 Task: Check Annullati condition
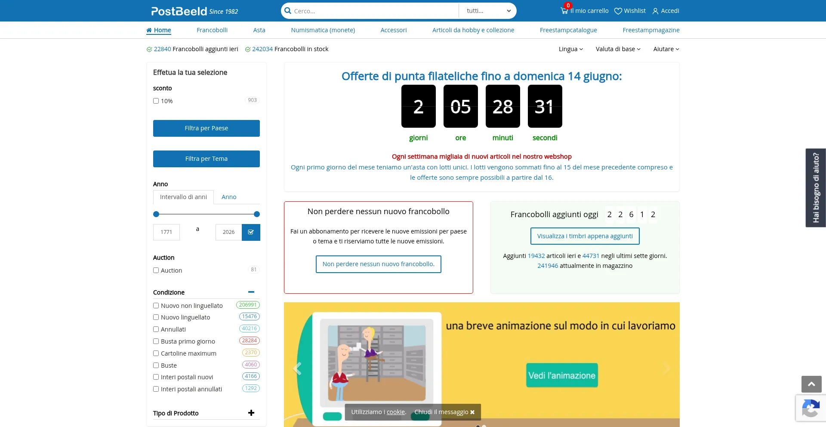[x=156, y=329]
